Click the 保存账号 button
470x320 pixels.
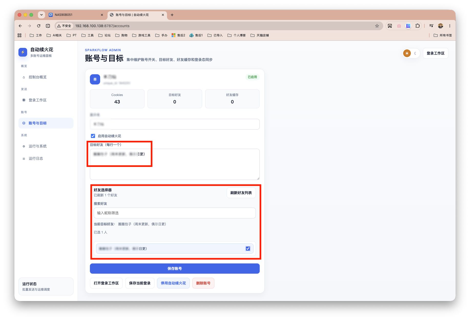(175, 269)
